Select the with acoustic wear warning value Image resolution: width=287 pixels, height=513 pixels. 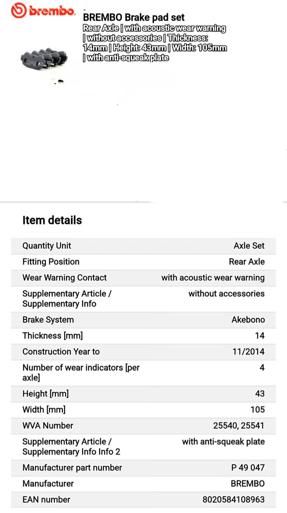tap(213, 278)
